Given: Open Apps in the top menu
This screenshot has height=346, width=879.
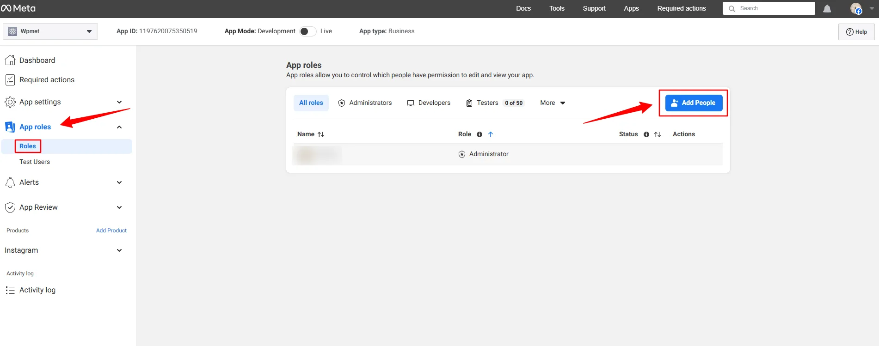Looking at the screenshot, I should click(x=631, y=8).
